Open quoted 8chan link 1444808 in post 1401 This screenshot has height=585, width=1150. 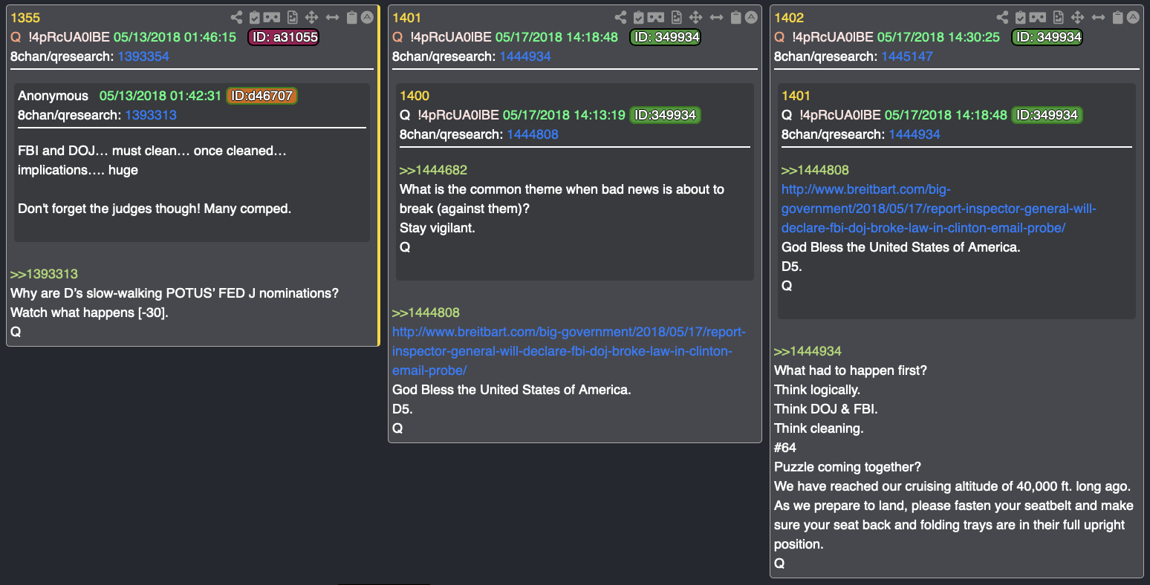pos(533,134)
